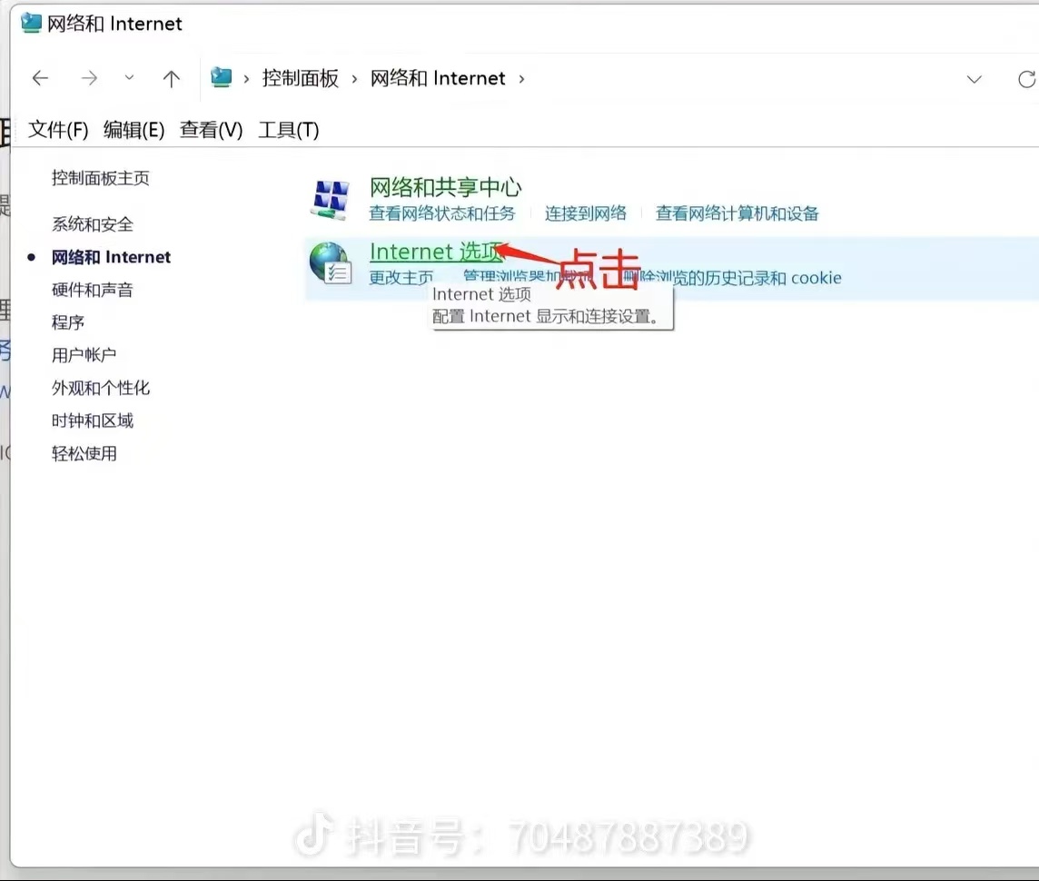Open the 查看(V) menu
This screenshot has width=1039, height=881.
pos(211,130)
